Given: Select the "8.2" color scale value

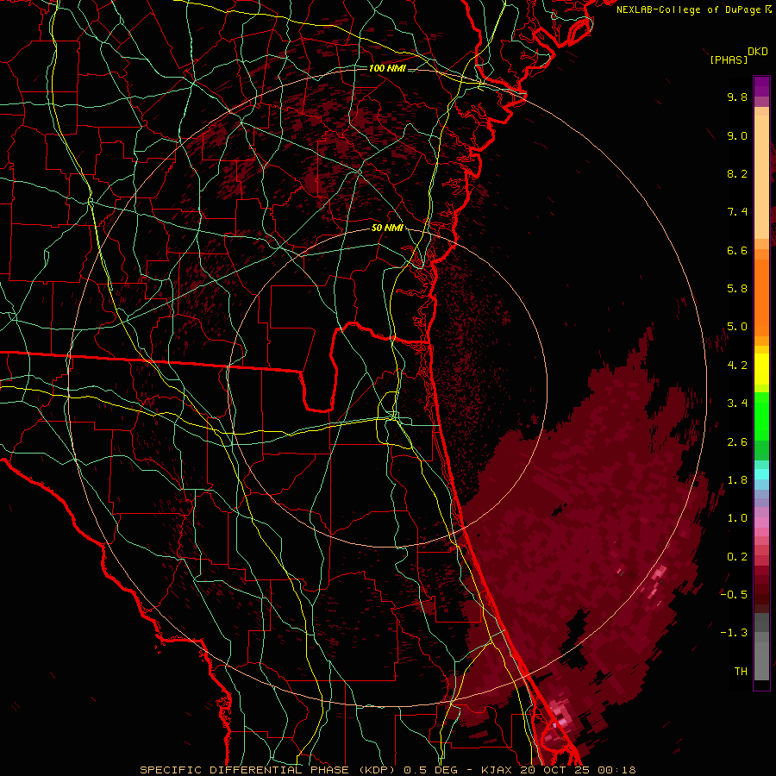Looking at the screenshot, I should 737,173.
